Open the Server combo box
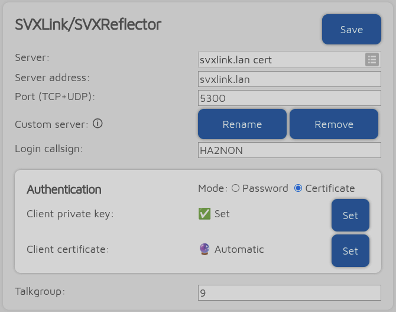The width and height of the screenshot is (396, 312). pos(290,60)
